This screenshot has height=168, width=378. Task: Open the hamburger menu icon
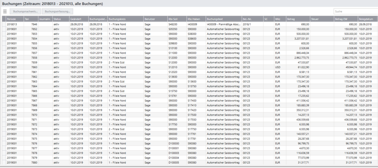point(5,11)
